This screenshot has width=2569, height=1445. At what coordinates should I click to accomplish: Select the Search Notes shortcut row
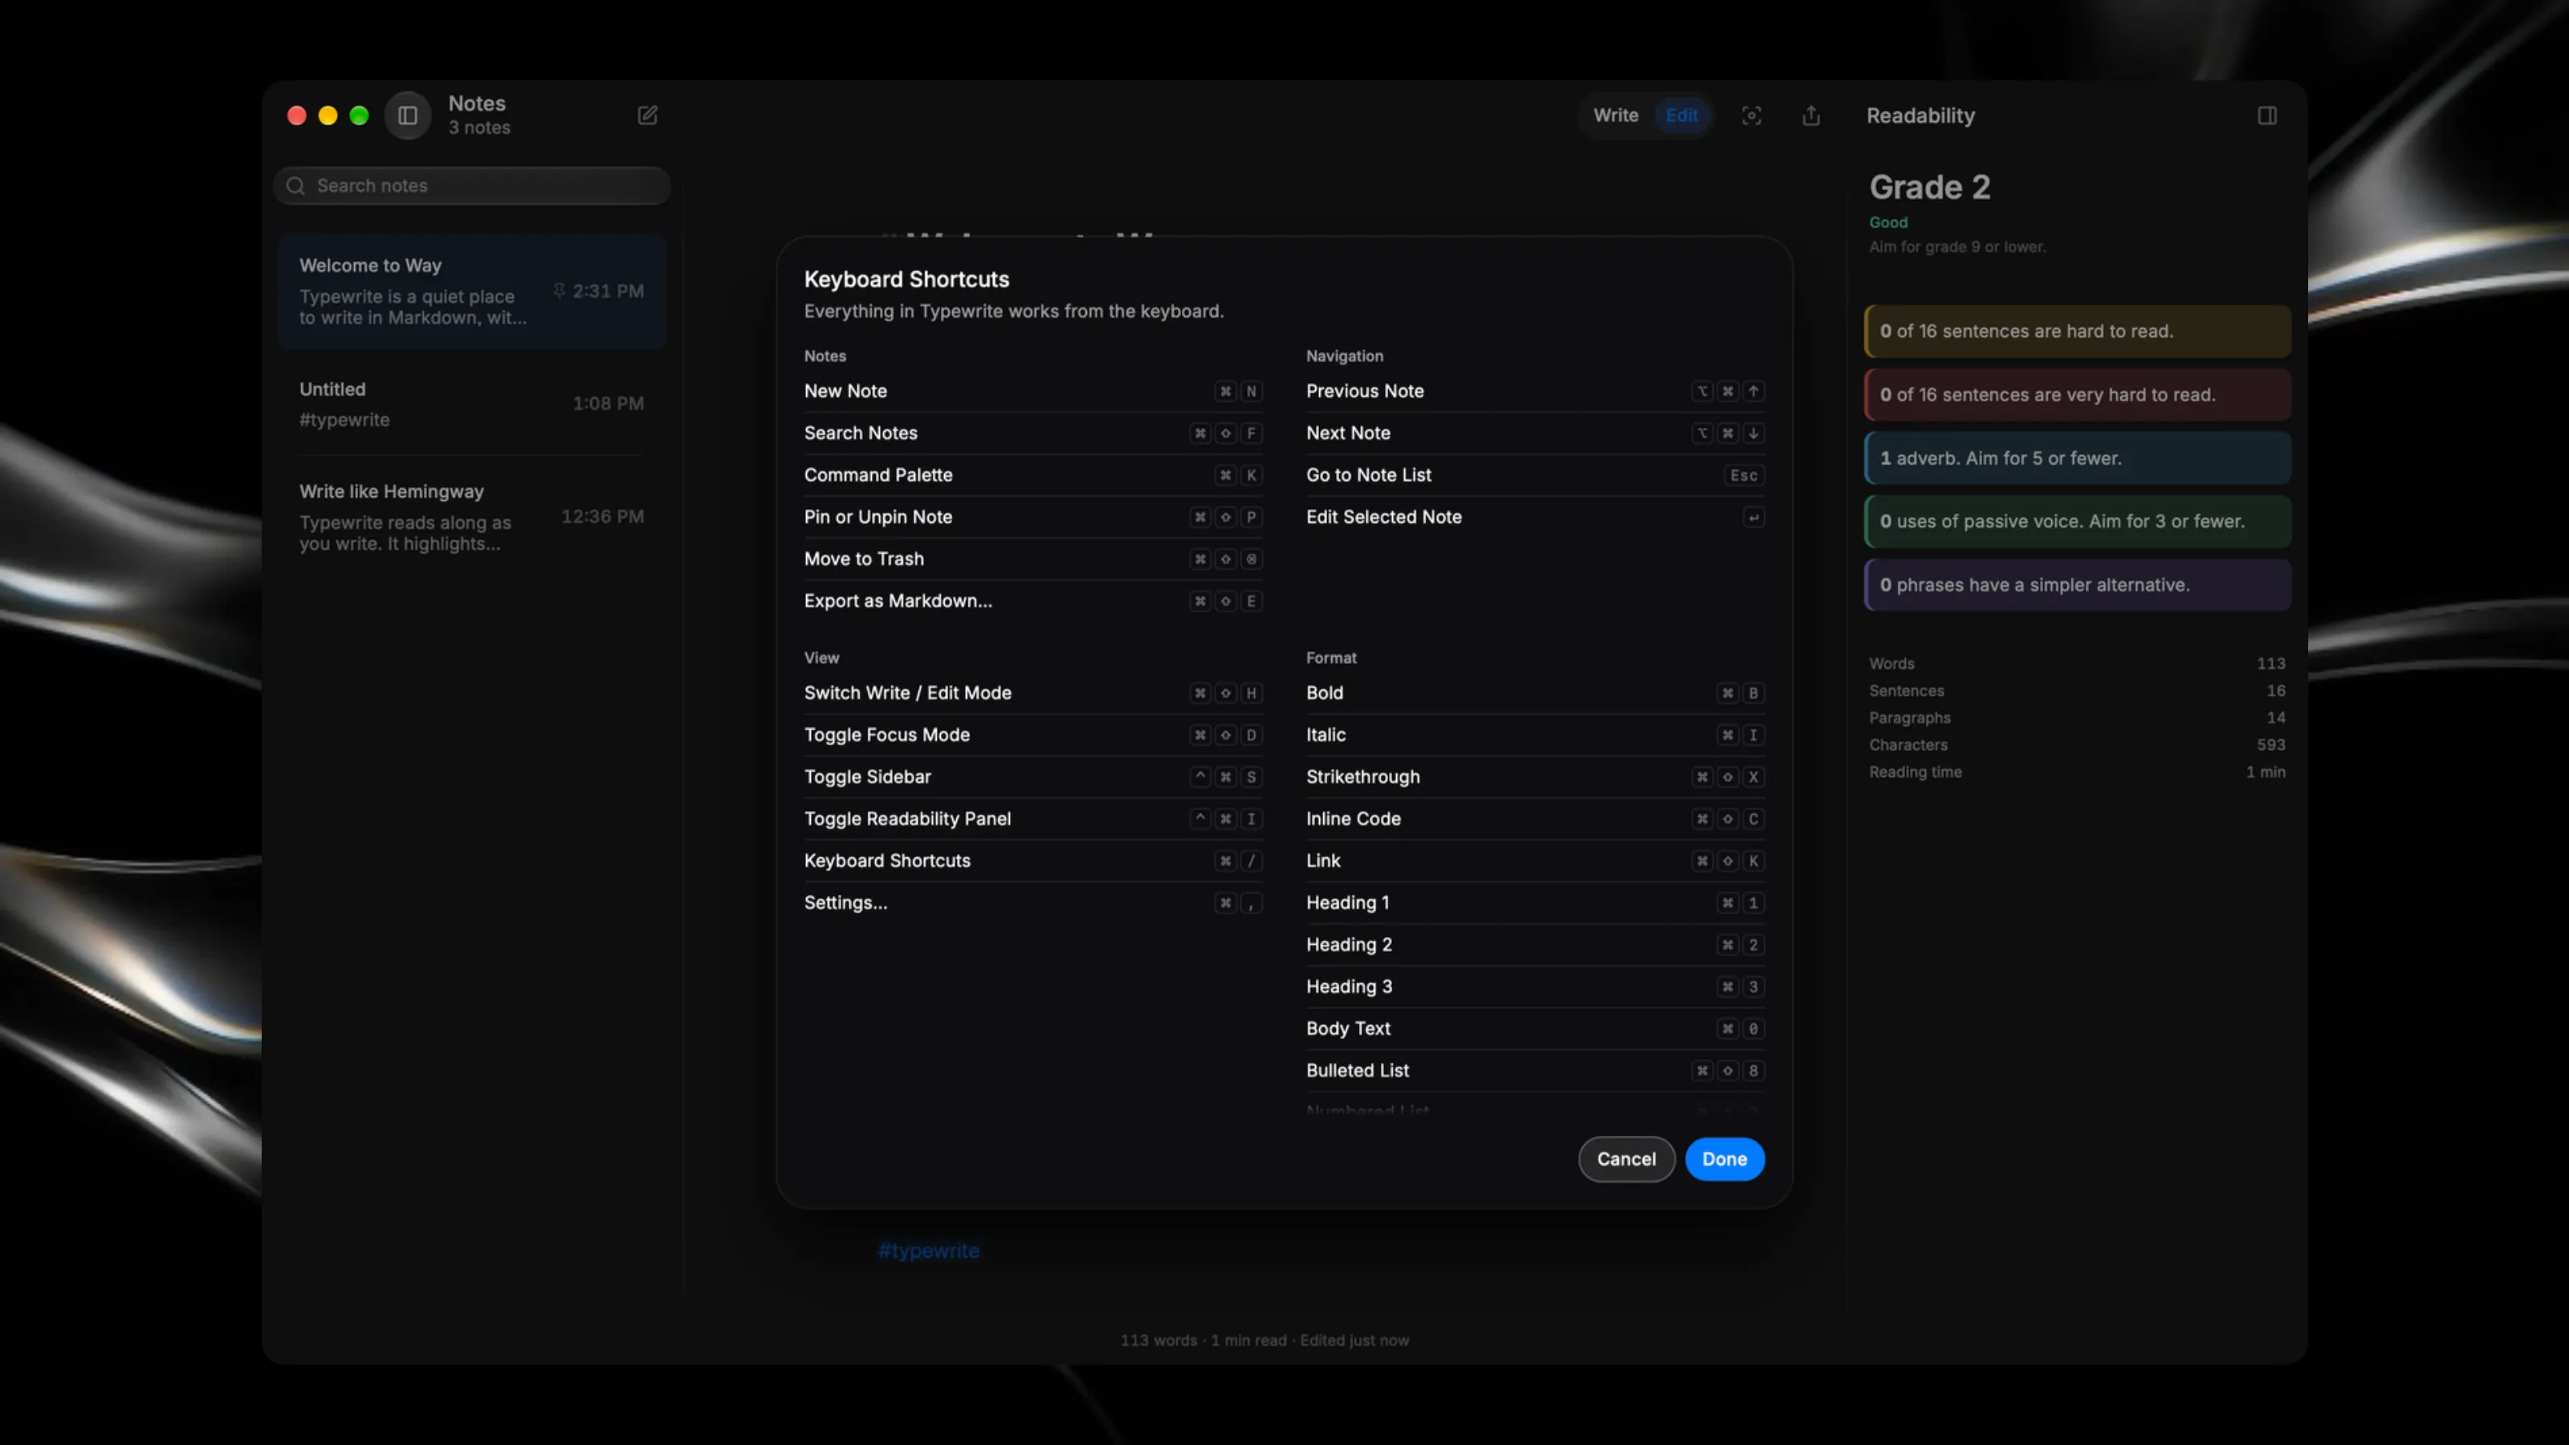[x=1033, y=433]
